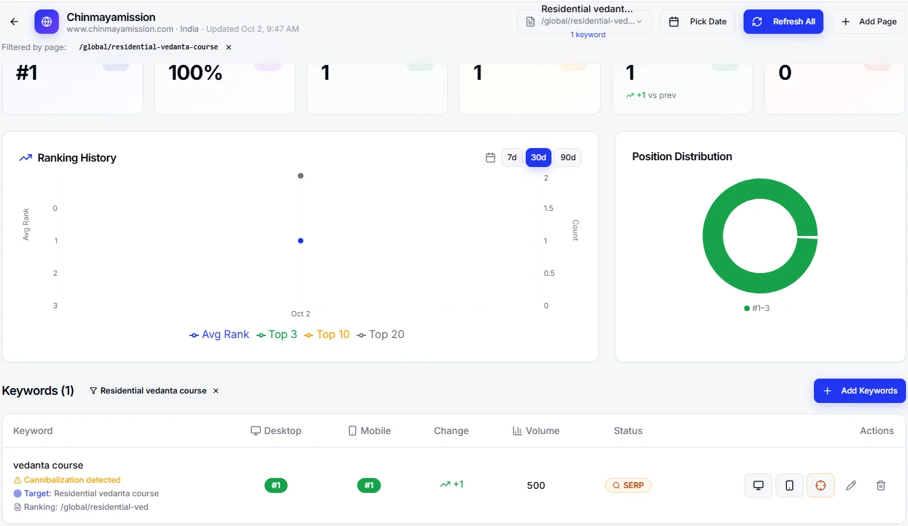Check desktop rank with the monitor icon
The height and width of the screenshot is (526, 908).
coord(758,485)
